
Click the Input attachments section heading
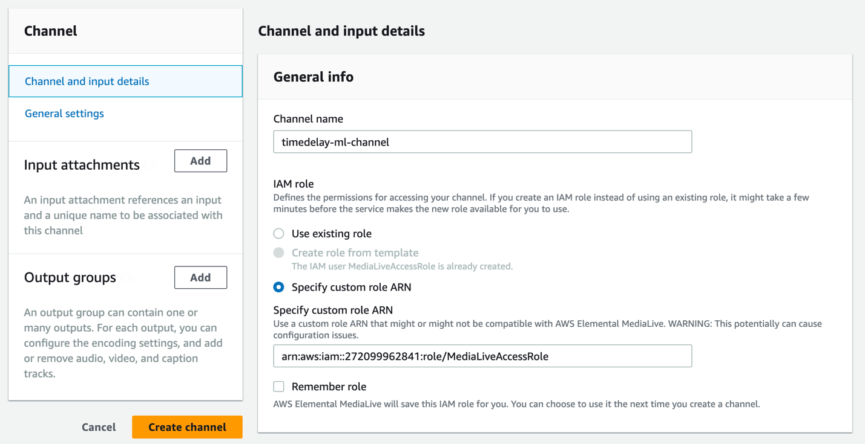[x=81, y=164]
